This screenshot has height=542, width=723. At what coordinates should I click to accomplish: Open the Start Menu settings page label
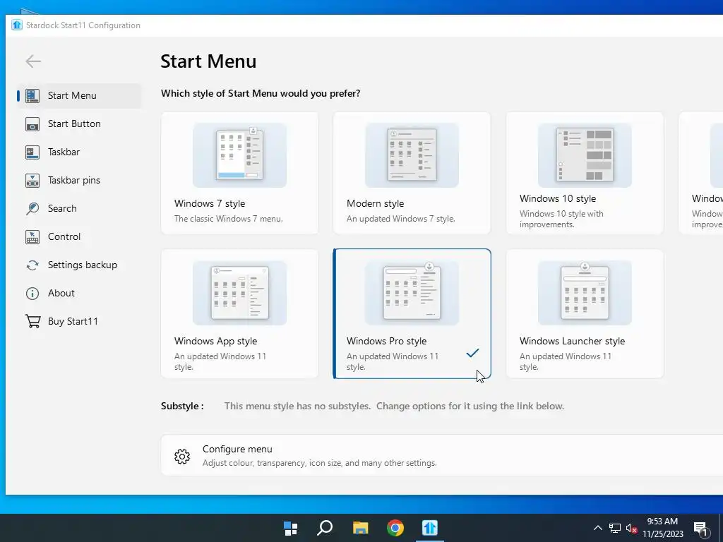[72, 95]
